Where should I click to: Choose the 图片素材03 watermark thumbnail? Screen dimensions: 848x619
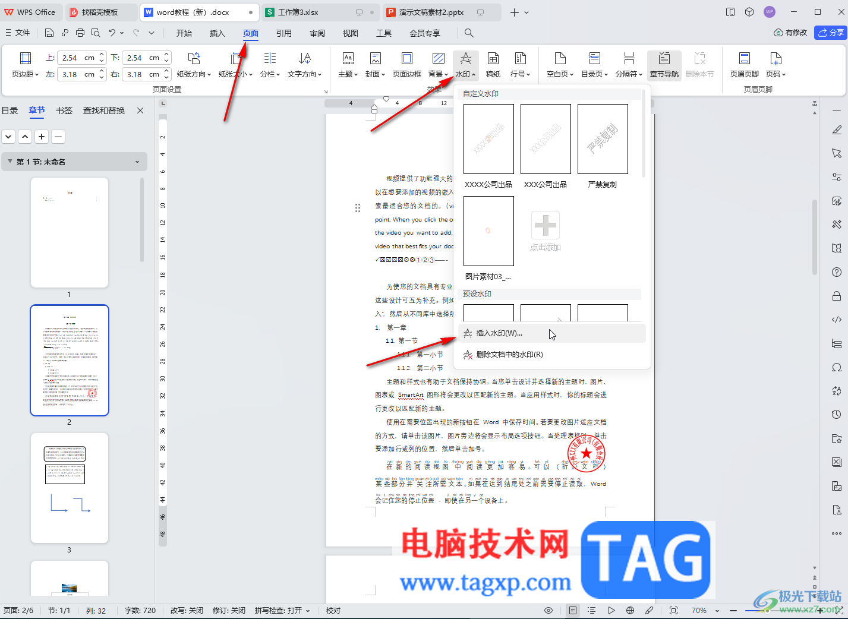488,231
